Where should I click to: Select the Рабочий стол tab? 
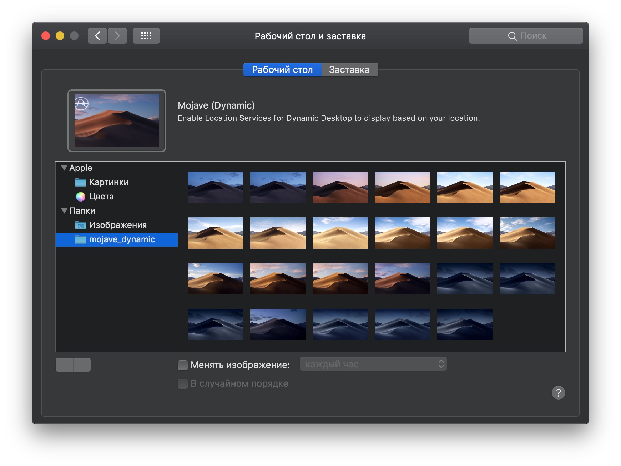click(282, 70)
